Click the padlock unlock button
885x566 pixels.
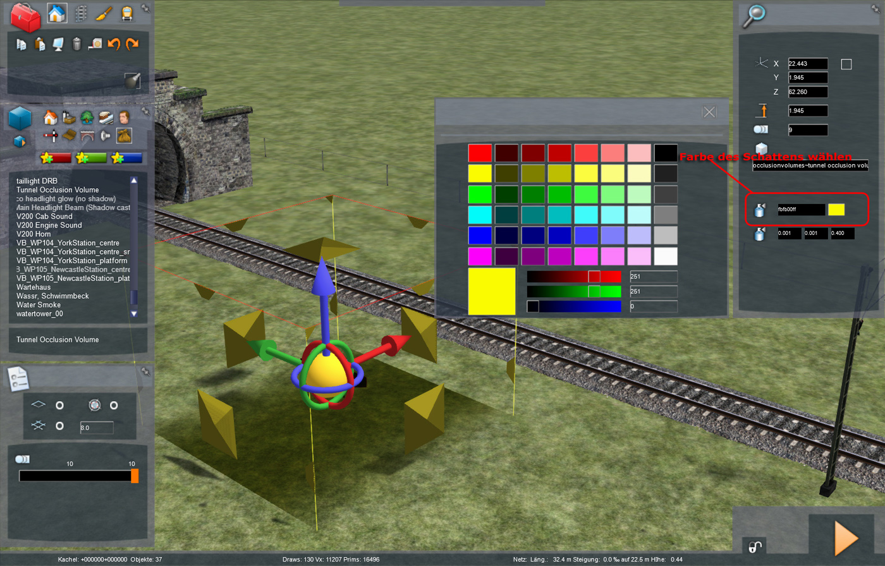pyautogui.click(x=754, y=546)
